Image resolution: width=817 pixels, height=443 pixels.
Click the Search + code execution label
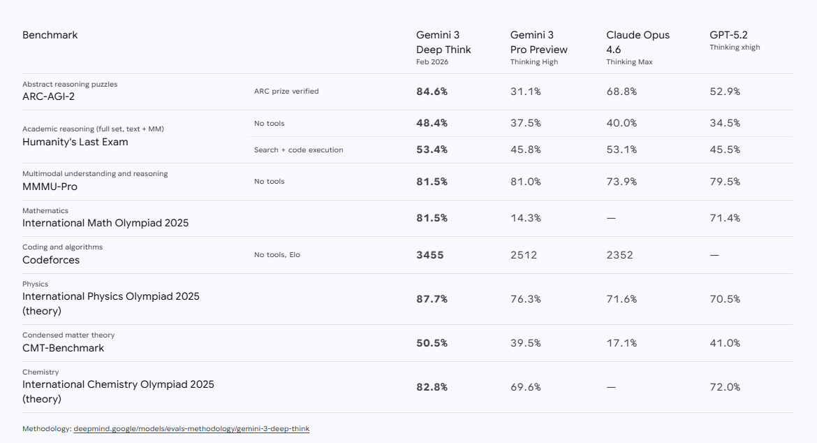click(298, 150)
